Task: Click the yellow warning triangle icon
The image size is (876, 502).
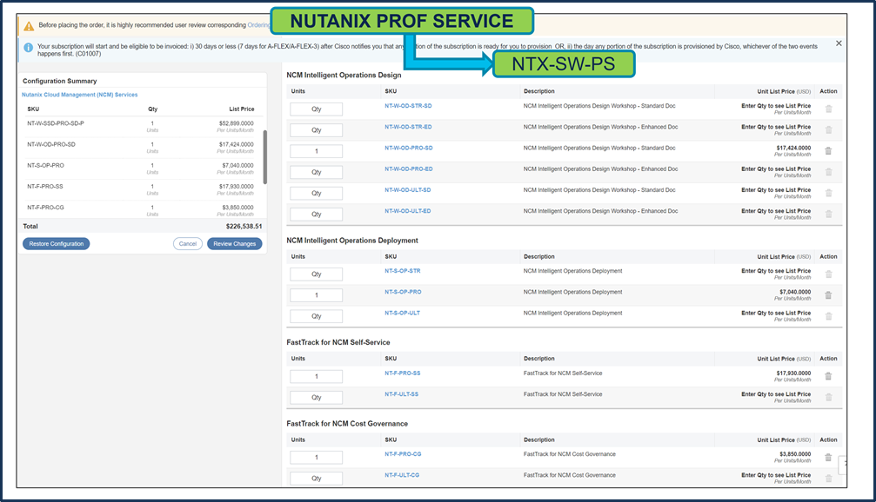Action: pos(29,26)
